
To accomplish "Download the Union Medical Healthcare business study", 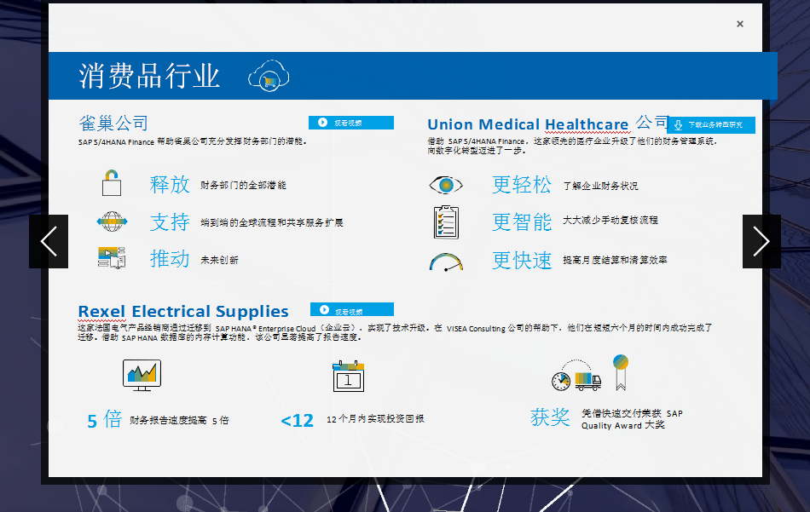I will (711, 125).
